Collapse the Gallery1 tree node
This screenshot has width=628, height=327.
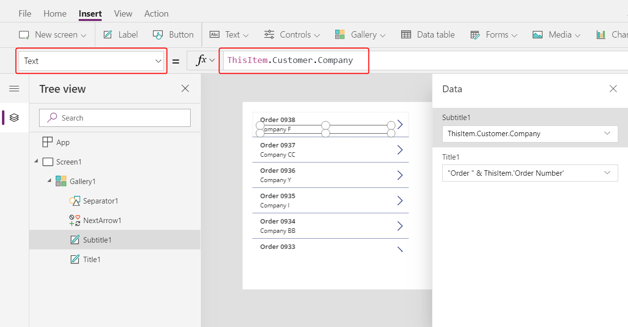(49, 181)
